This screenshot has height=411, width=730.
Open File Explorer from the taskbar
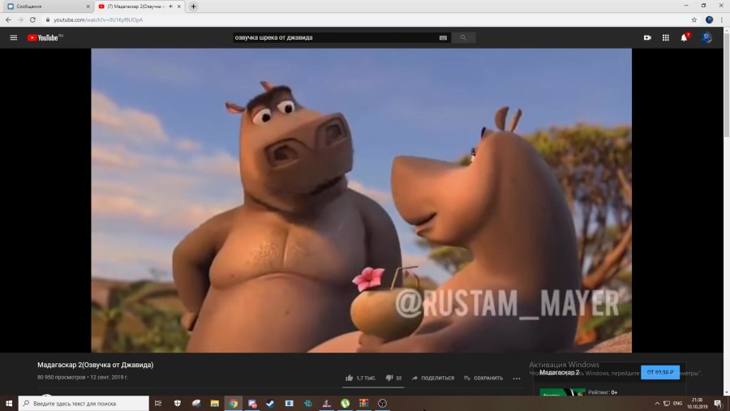click(215, 403)
